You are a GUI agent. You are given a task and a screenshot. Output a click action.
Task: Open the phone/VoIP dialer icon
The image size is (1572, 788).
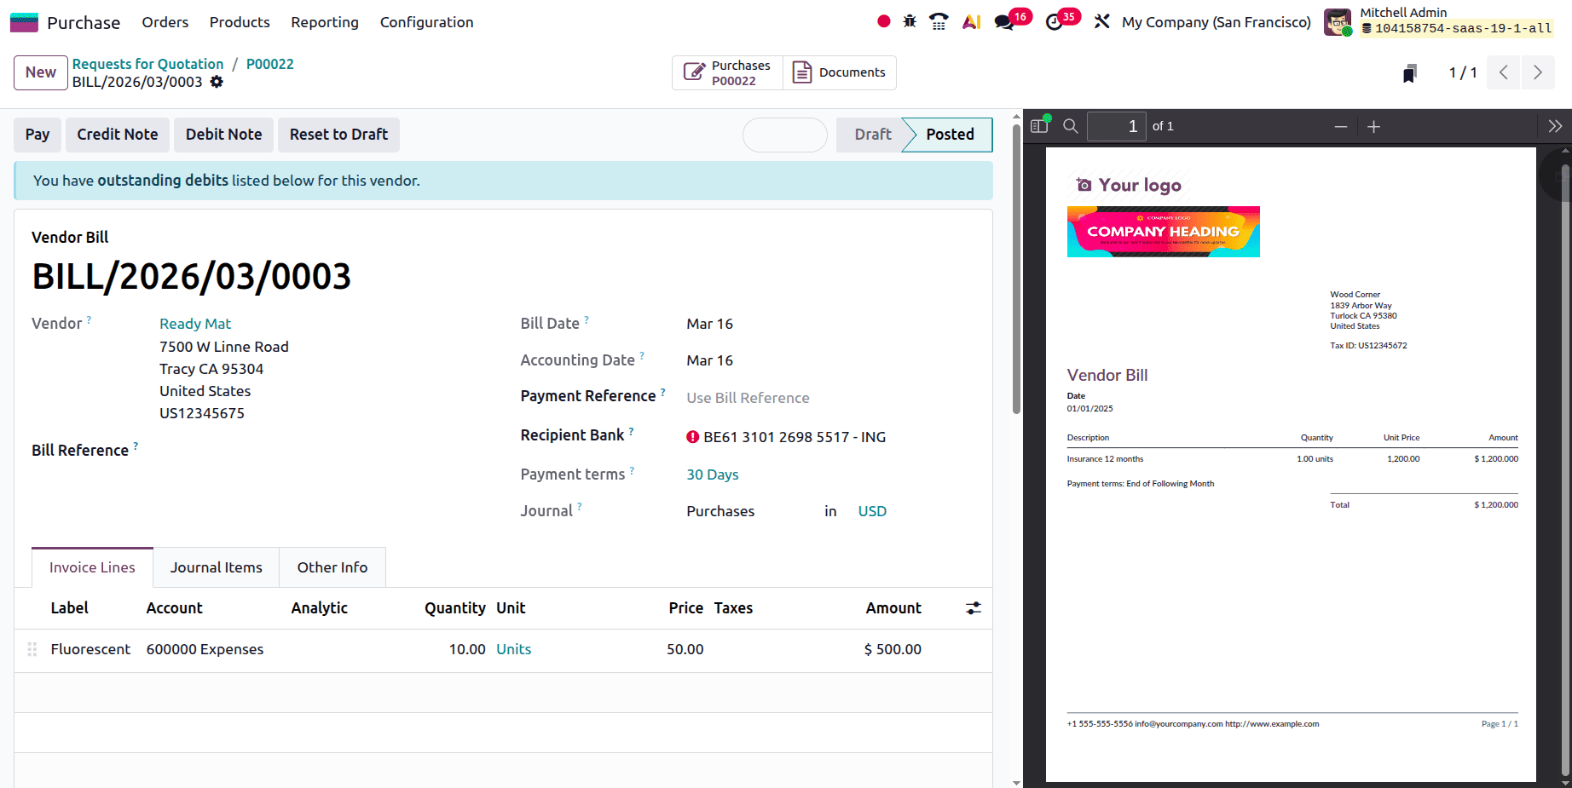[939, 21]
